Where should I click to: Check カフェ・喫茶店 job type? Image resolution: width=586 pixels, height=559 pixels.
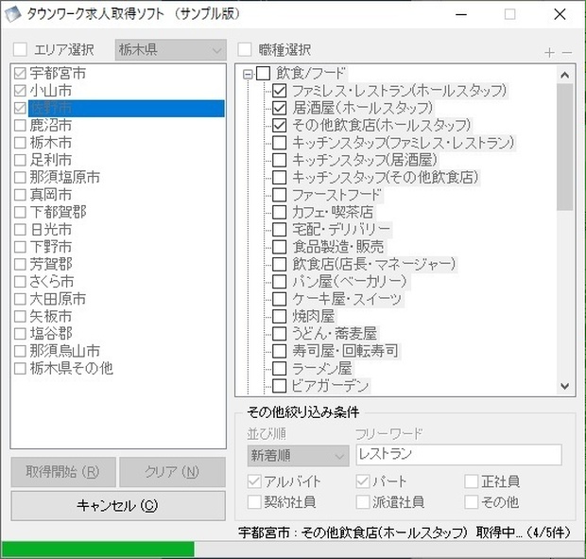coord(280,212)
